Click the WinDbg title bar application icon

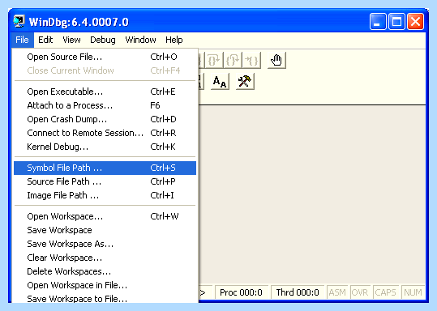pyautogui.click(x=19, y=21)
